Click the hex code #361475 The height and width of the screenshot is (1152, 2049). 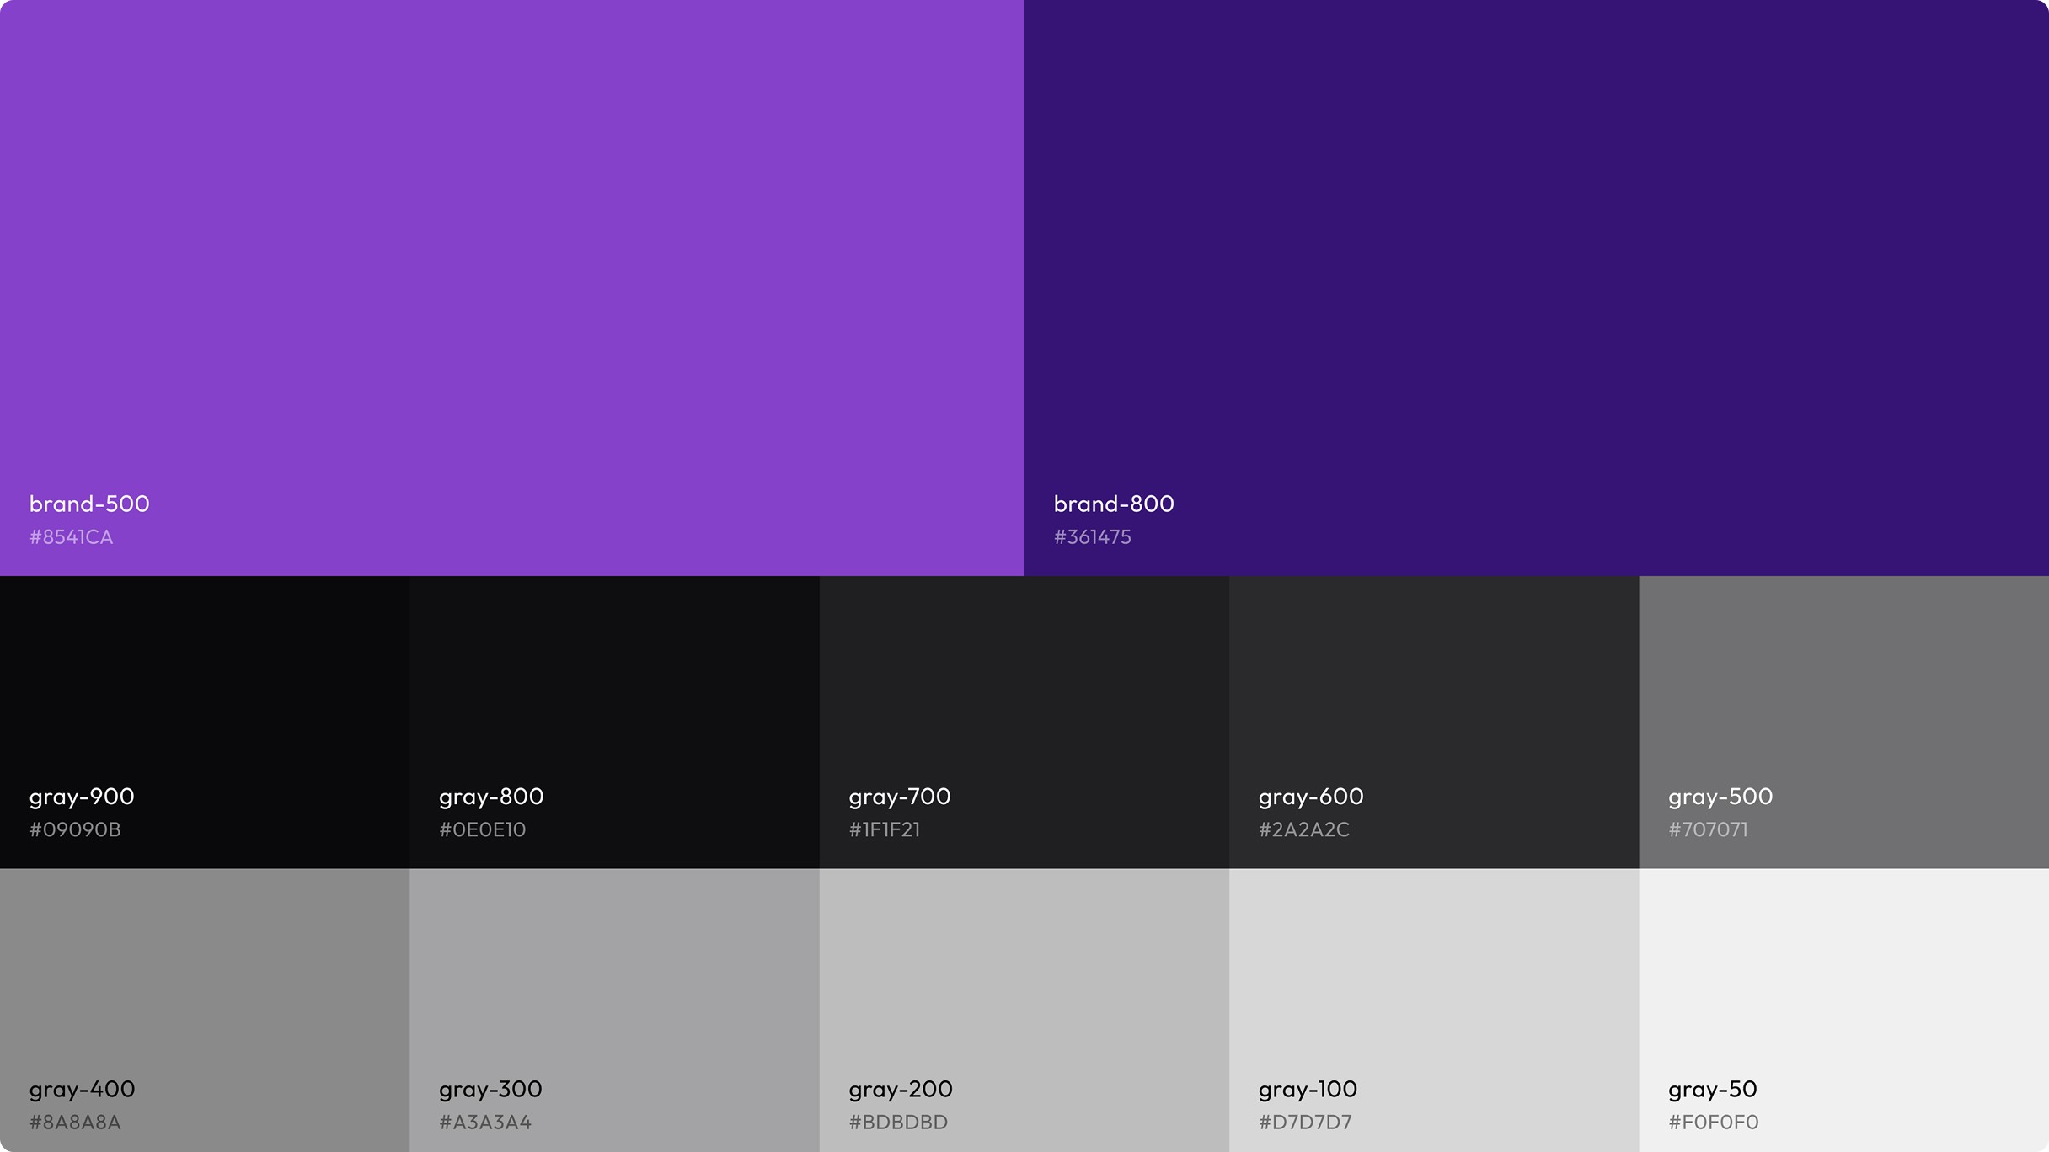click(x=1094, y=536)
